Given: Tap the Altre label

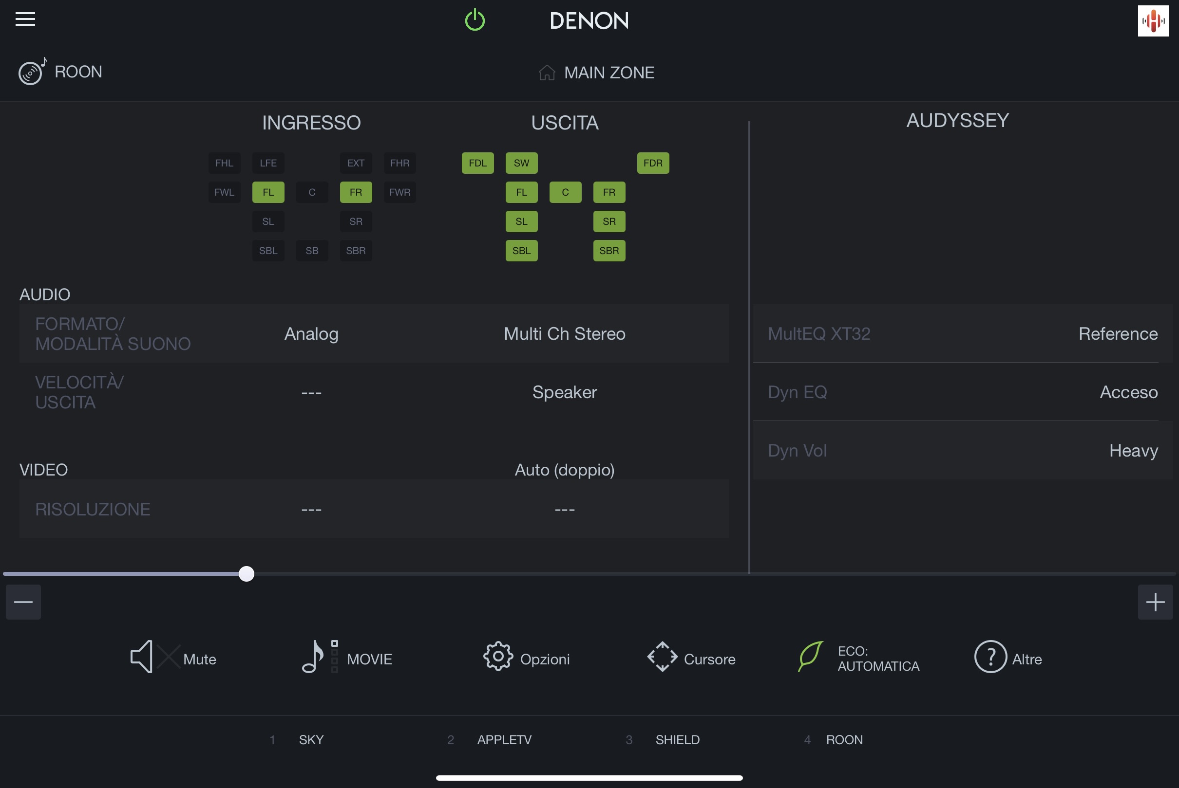Looking at the screenshot, I should pyautogui.click(x=1027, y=660).
